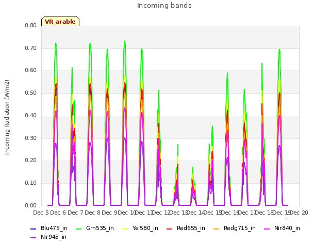Viewport: 330px width, 247px height.
Task: Click the 0.00 y-axis tick label
Action: point(31,205)
